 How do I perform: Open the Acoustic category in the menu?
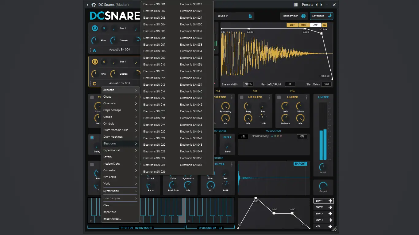tap(120, 90)
